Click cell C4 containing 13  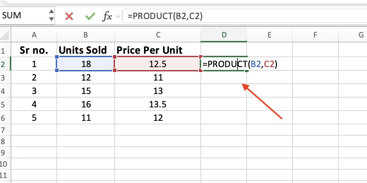click(158, 91)
